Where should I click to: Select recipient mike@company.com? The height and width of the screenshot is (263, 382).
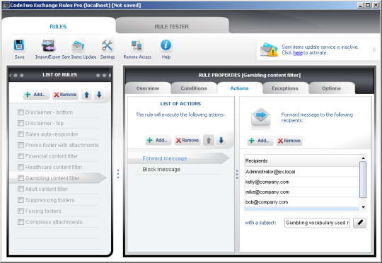pos(301,192)
